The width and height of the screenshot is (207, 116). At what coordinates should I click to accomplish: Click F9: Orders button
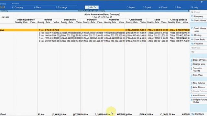point(198,48)
